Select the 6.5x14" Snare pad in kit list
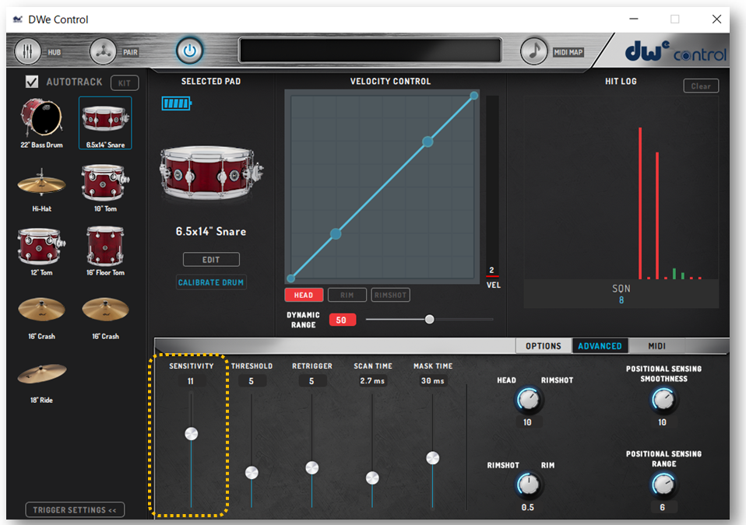The image size is (746, 525). click(105, 123)
